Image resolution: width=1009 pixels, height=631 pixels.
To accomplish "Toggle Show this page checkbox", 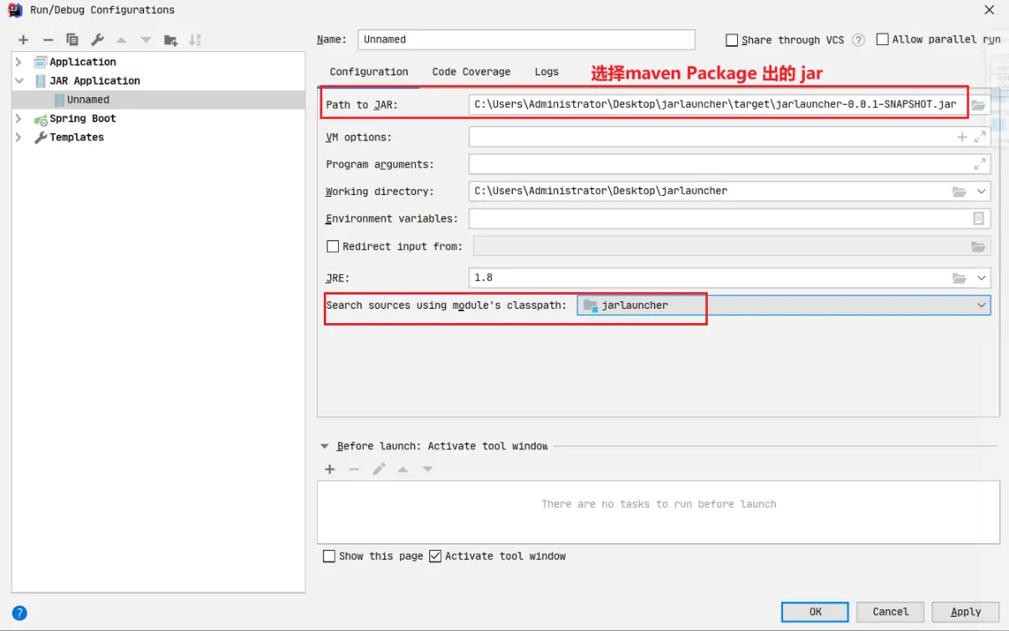I will (x=330, y=556).
